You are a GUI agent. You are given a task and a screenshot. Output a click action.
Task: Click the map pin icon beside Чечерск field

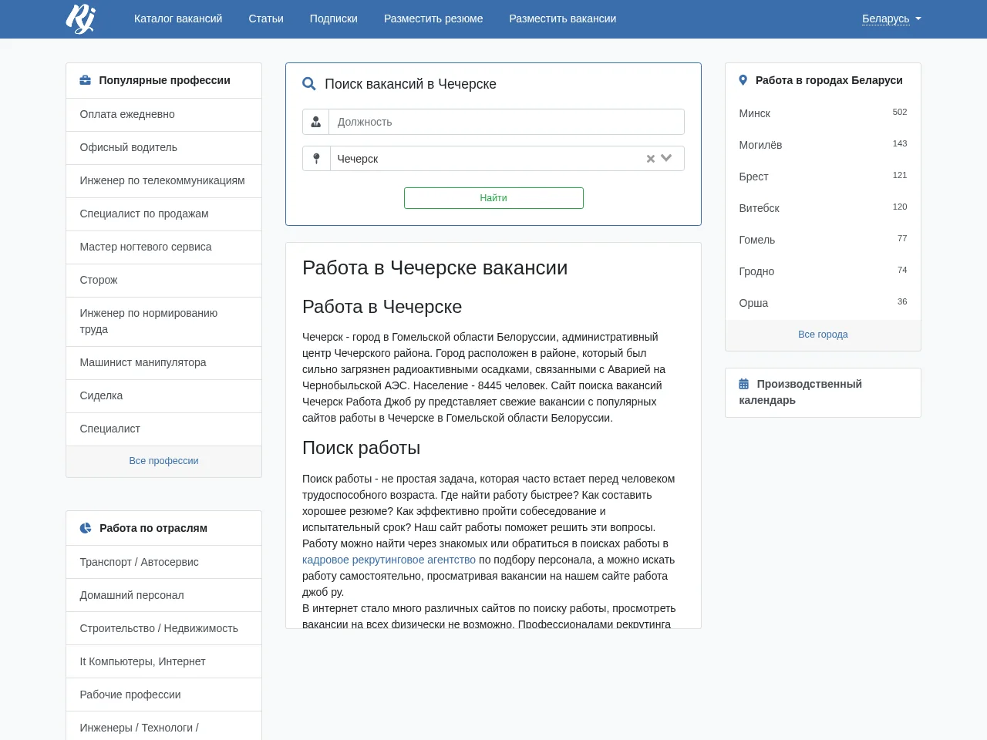(x=316, y=159)
